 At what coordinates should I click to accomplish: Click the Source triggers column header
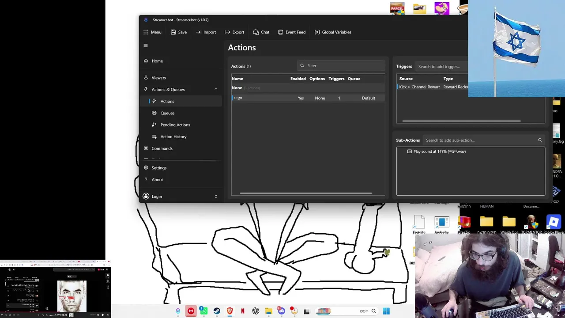point(406,79)
